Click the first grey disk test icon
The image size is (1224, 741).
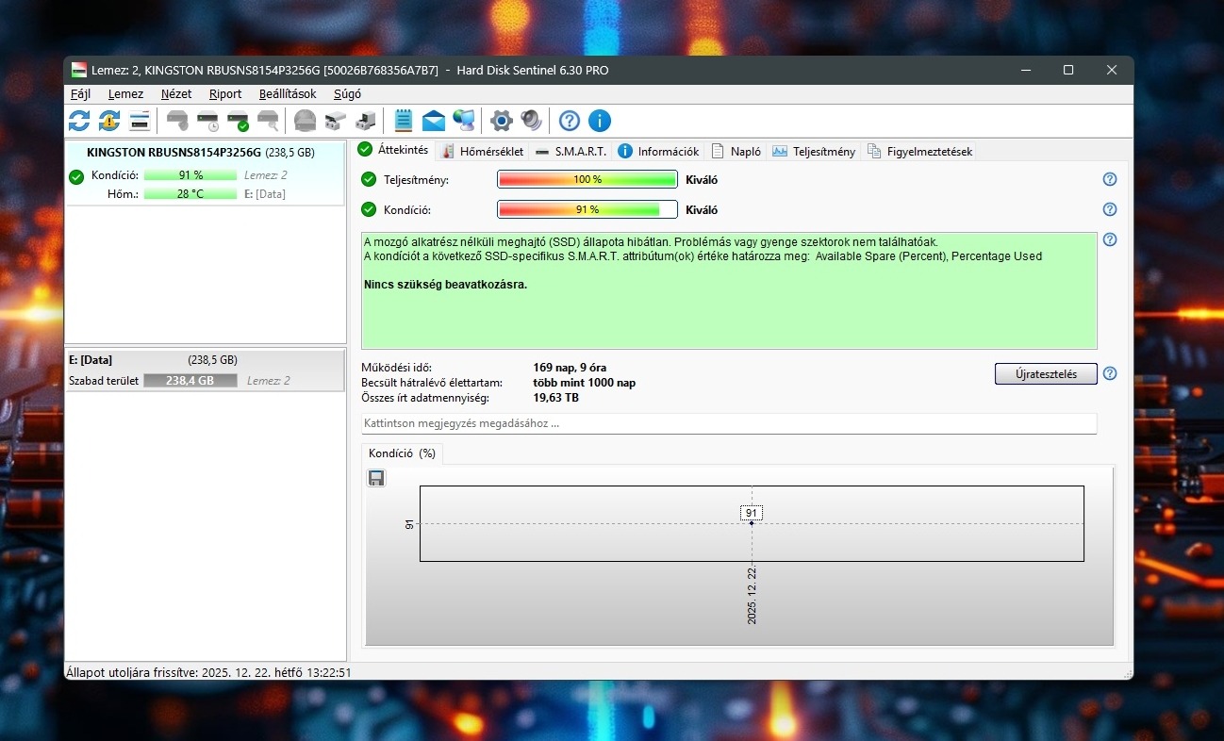177,121
